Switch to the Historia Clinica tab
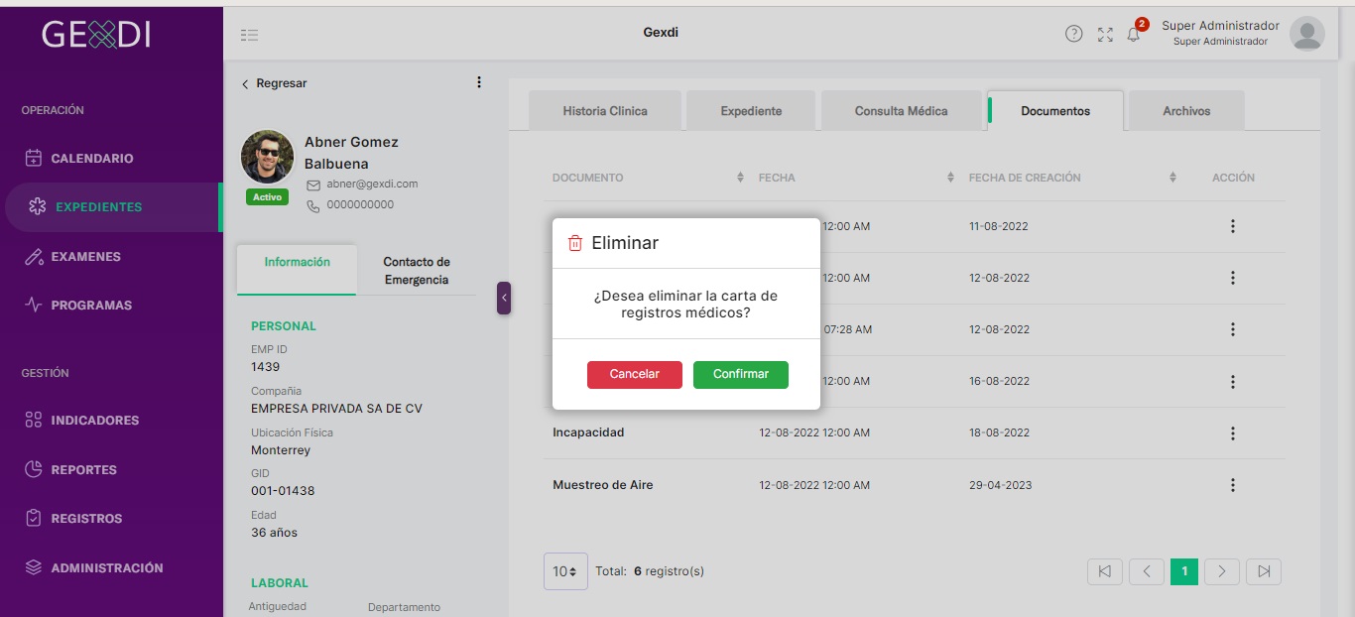 click(x=605, y=111)
